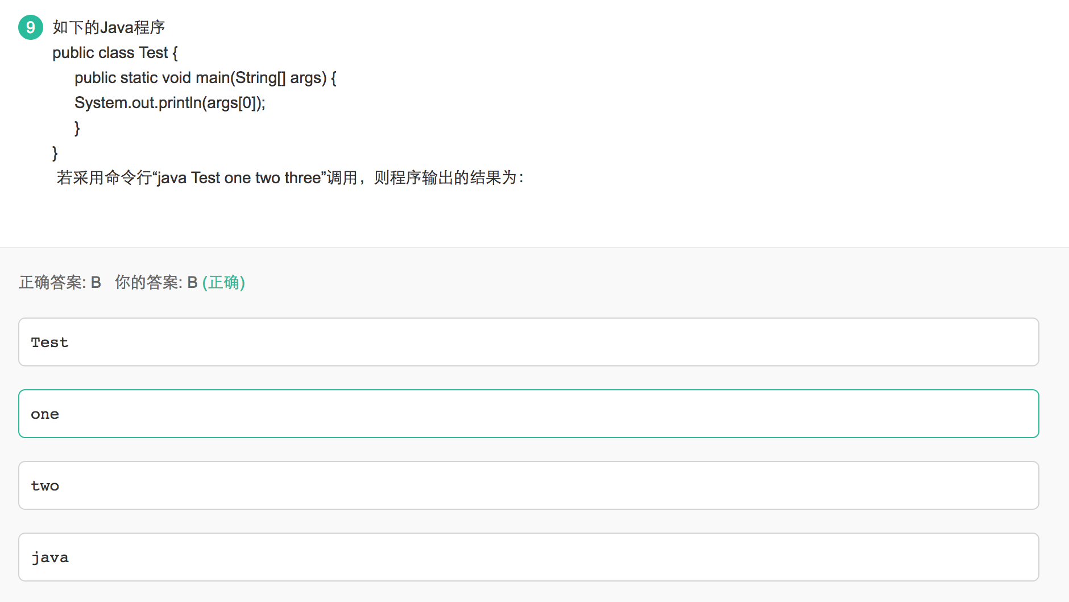
Task: Pick the answer option "two"
Action: tap(529, 485)
